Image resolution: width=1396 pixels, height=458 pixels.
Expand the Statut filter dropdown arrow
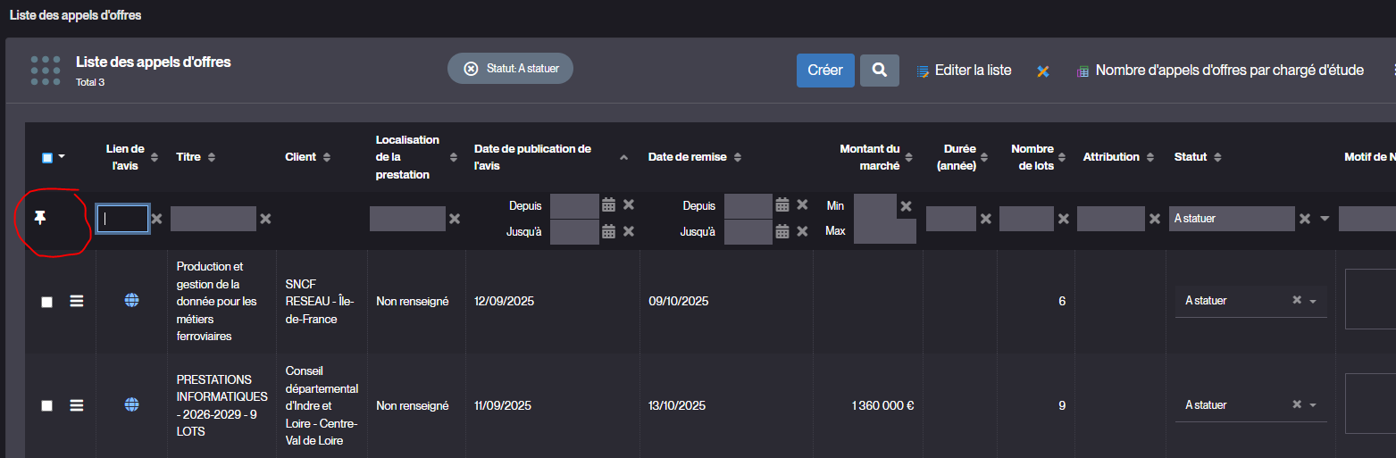point(1325,219)
